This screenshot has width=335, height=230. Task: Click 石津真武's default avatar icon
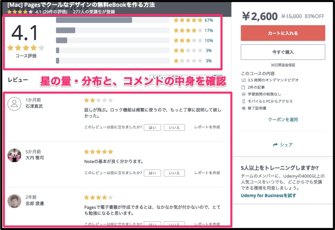[14, 103]
